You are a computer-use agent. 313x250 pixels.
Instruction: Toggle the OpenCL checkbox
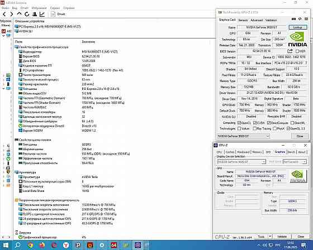click(x=239, y=123)
